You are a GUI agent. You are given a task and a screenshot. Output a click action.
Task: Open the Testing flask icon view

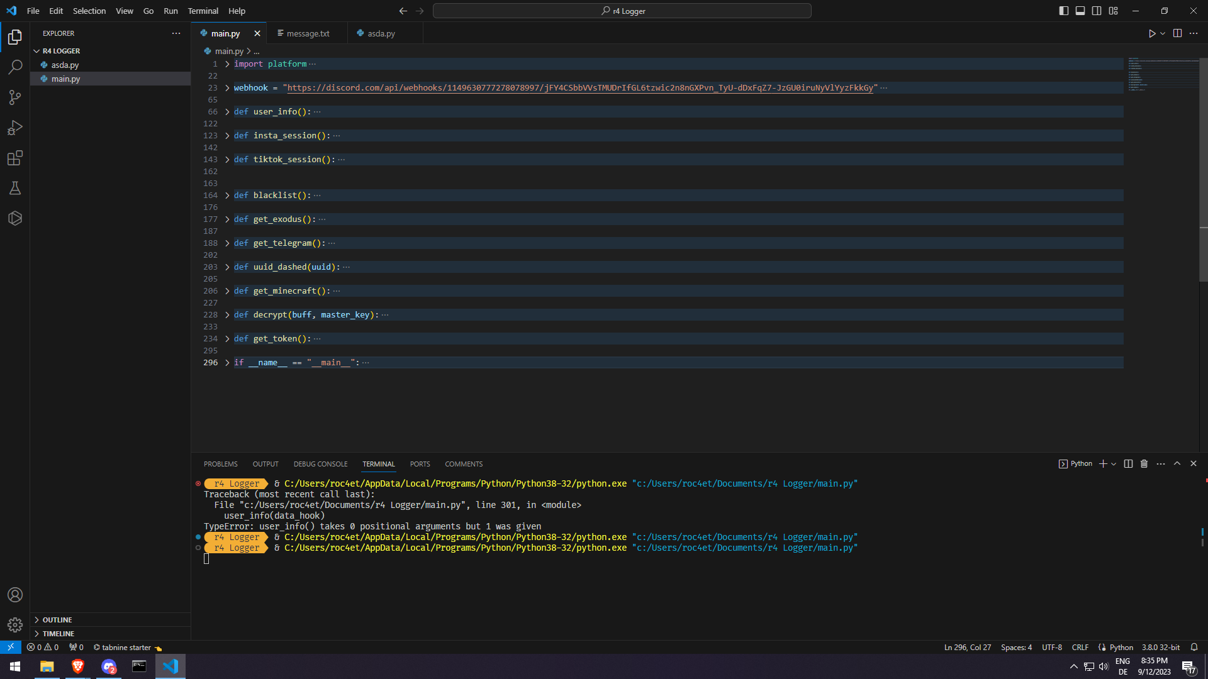coord(15,188)
